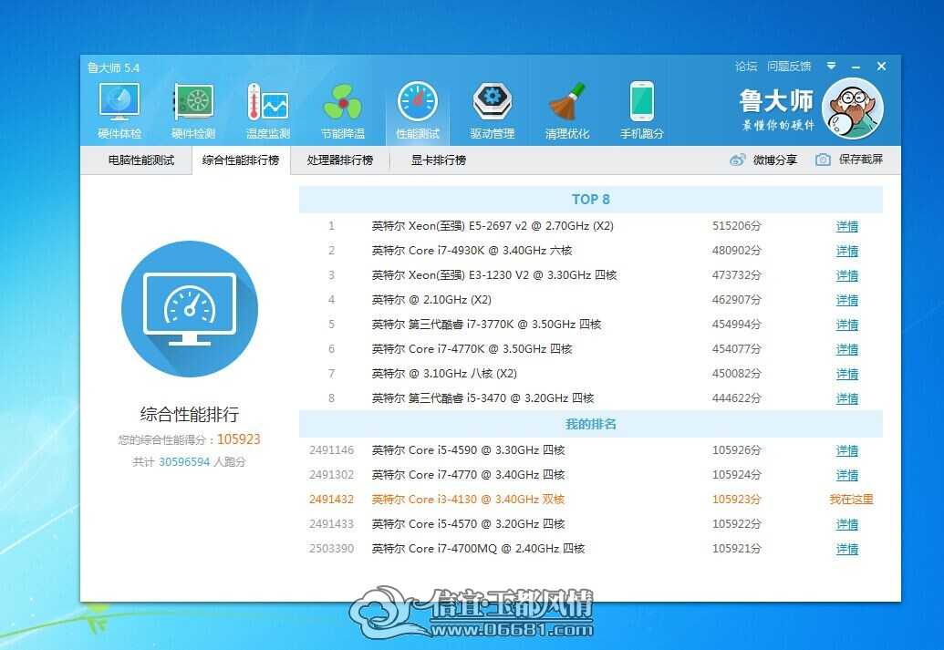
Task: Open 详情 for Core i7-4770 3.40GHz row
Action: pyautogui.click(x=847, y=476)
